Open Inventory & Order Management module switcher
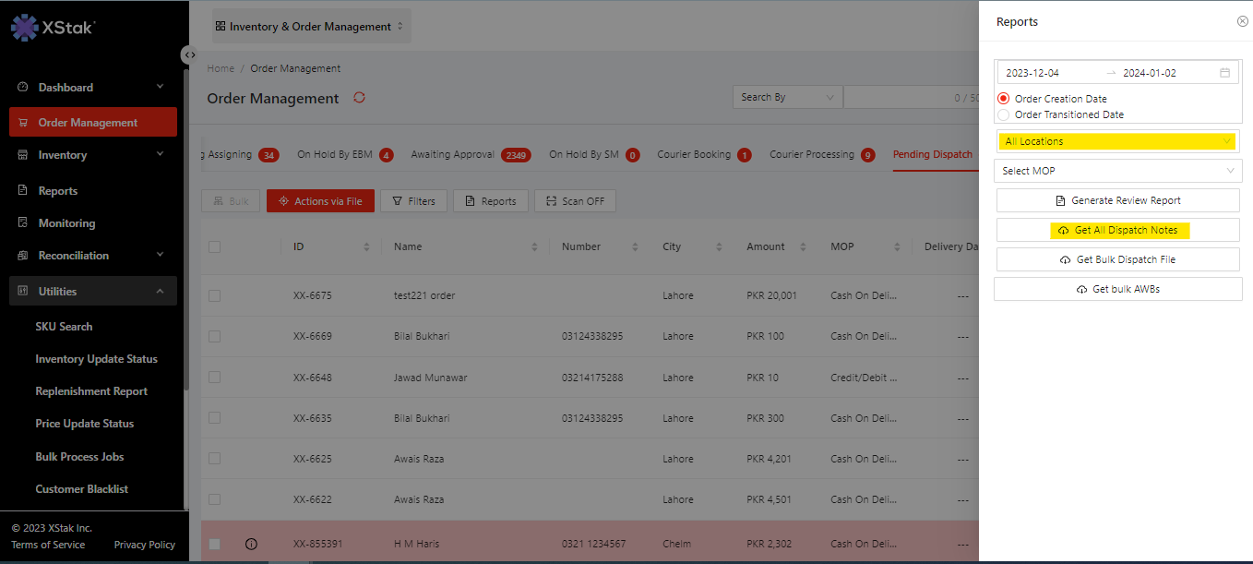 311,27
